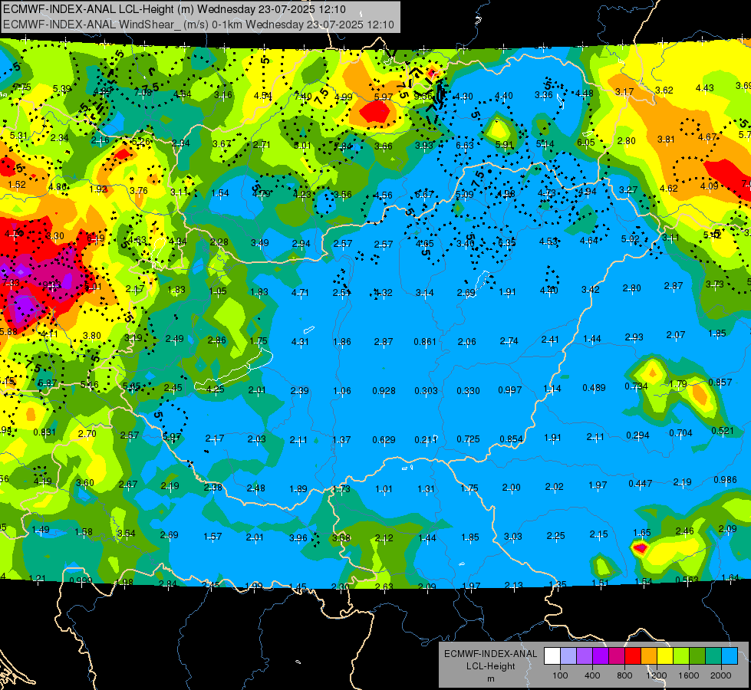Click the wind shear value 0.725

tap(468, 439)
